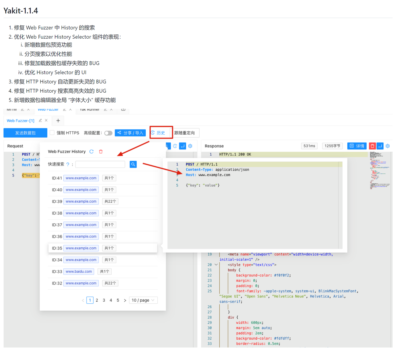Select pagination page 3
This screenshot has width=397, height=351.
pos(104,300)
